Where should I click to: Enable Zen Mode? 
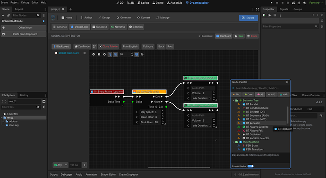tap(82, 46)
